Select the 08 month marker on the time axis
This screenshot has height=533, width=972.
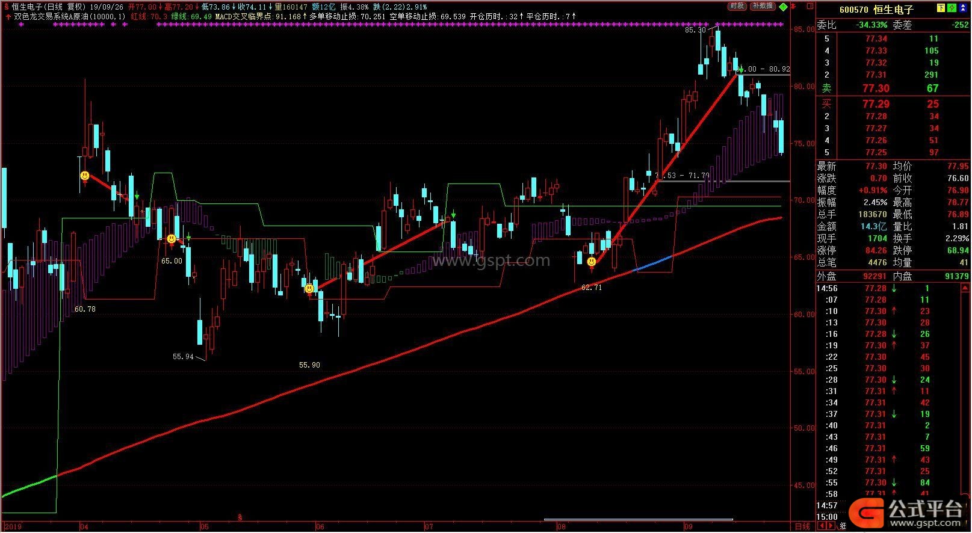click(560, 526)
